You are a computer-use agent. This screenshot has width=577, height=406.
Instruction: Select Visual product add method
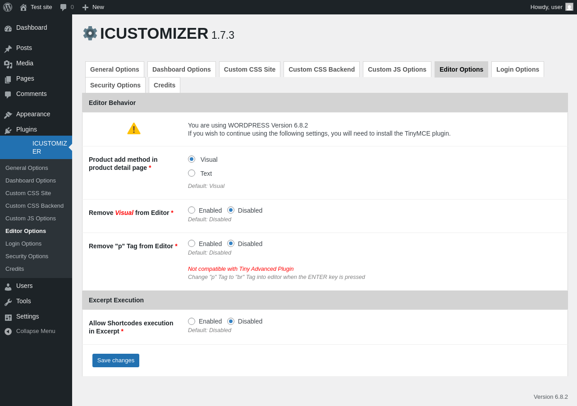click(x=192, y=159)
